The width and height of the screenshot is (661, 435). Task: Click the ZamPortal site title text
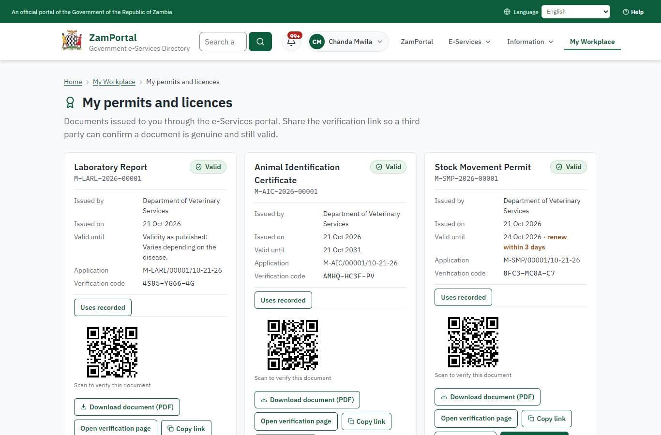coord(113,38)
